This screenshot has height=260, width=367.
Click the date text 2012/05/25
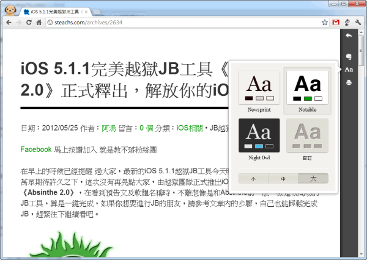click(60, 128)
